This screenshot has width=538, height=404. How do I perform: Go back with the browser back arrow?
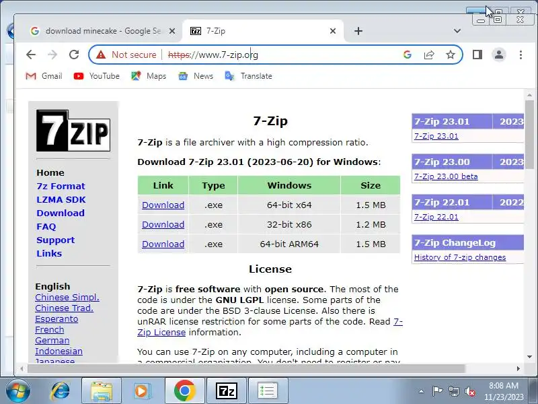[31, 55]
